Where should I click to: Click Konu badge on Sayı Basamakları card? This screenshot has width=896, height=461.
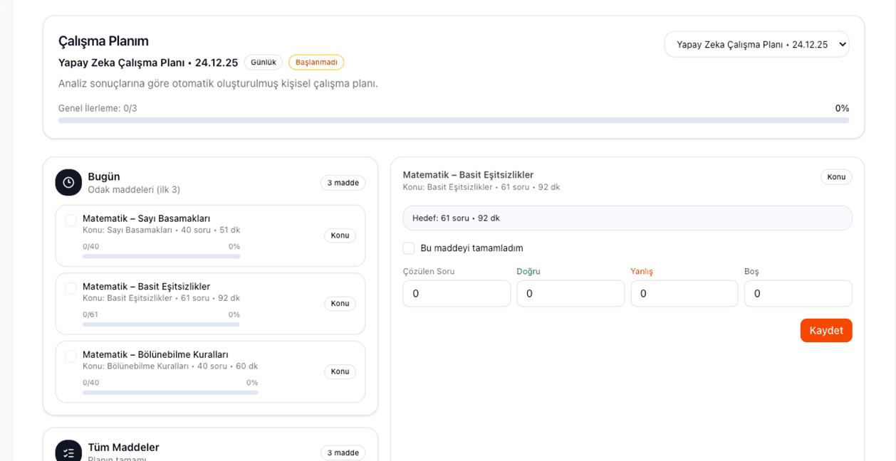(x=340, y=235)
